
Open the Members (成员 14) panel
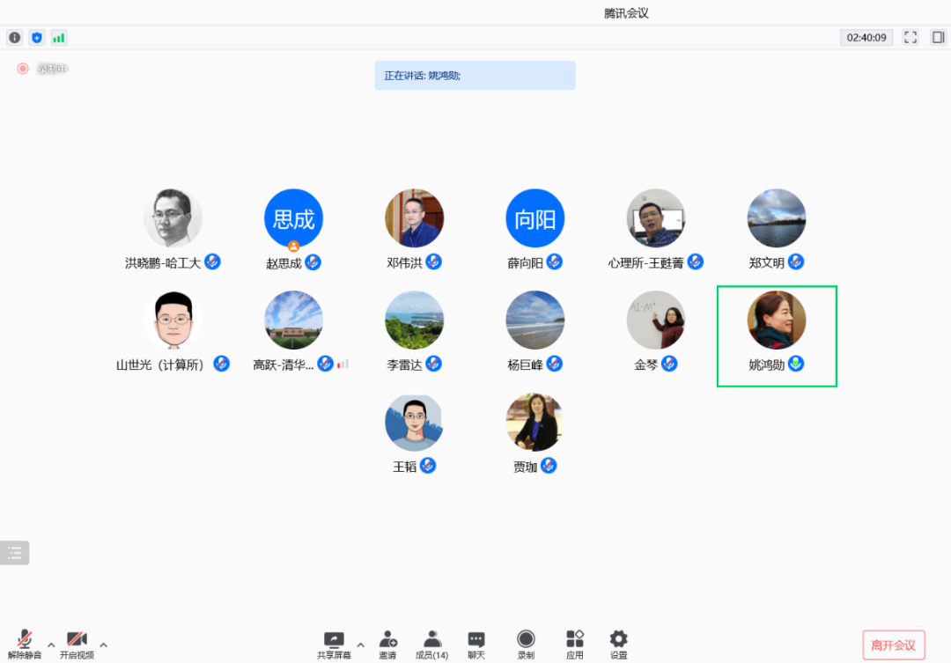[431, 645]
